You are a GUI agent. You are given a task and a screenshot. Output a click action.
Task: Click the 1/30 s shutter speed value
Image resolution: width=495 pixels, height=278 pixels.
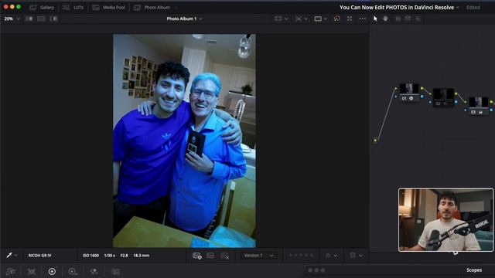(110, 256)
